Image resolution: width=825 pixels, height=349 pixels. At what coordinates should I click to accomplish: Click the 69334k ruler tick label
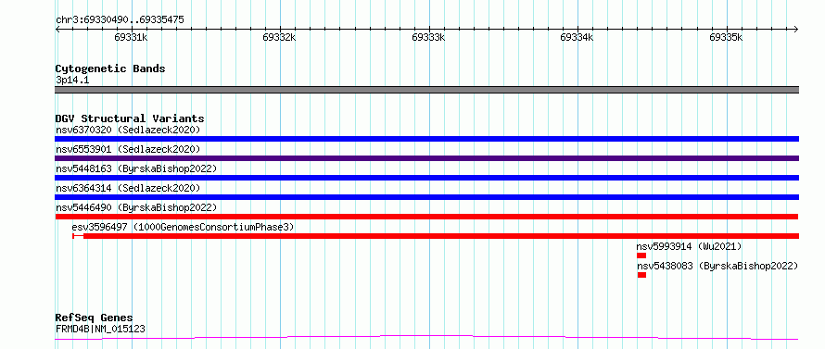577,37
